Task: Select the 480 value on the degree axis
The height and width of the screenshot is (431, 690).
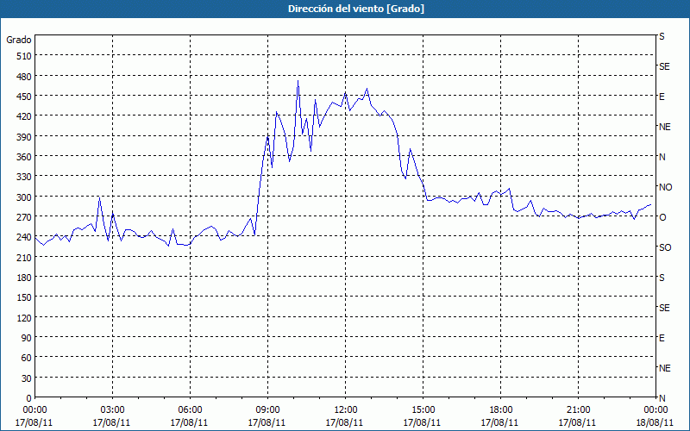Action: pyautogui.click(x=24, y=77)
